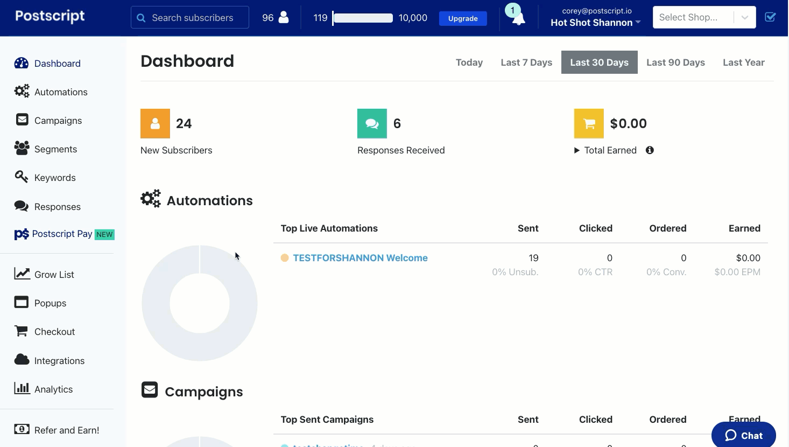789x447 pixels.
Task: Click the Automations donut chart
Action: [200, 303]
